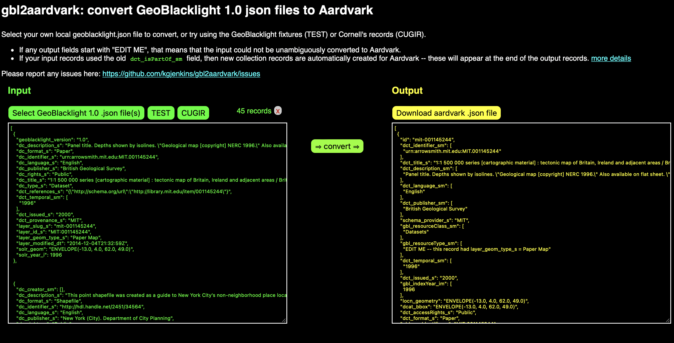The image size is (674, 343).
Task: Click the dct_isPartOf_sm code text
Action: [x=156, y=59]
